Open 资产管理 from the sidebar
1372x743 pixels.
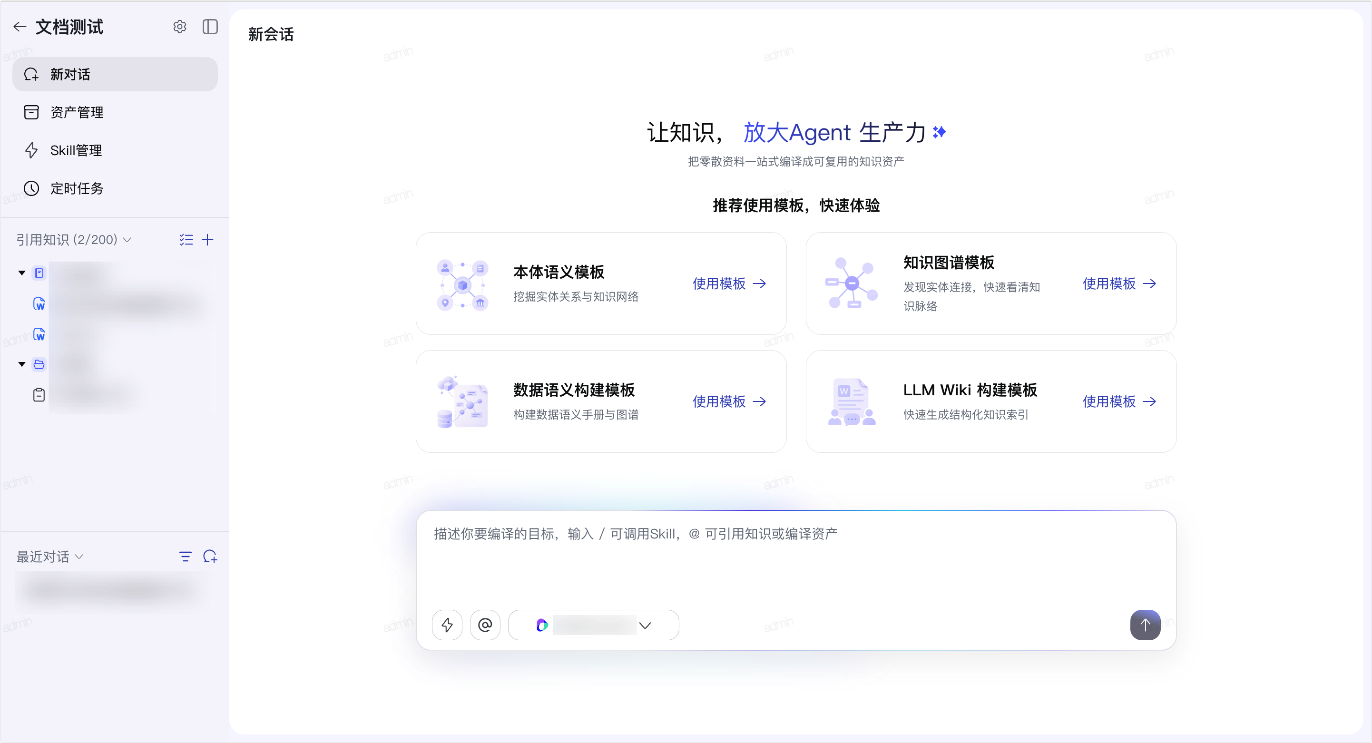click(x=115, y=112)
